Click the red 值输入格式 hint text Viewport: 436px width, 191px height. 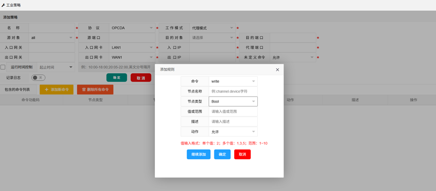point(224,144)
